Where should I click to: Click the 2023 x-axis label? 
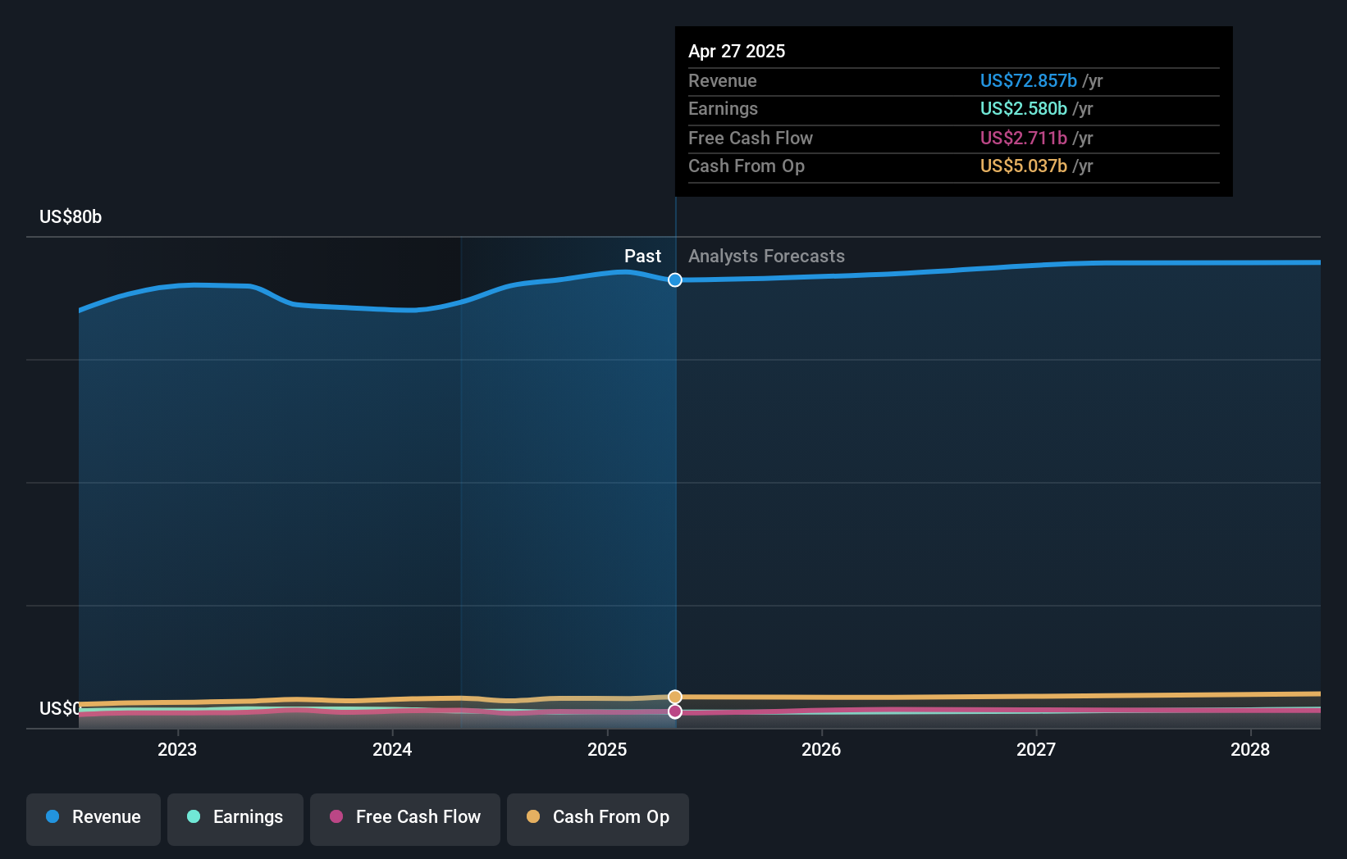(x=177, y=749)
